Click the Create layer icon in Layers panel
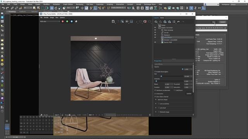Screen dimensions: 248x139 (156, 22)
